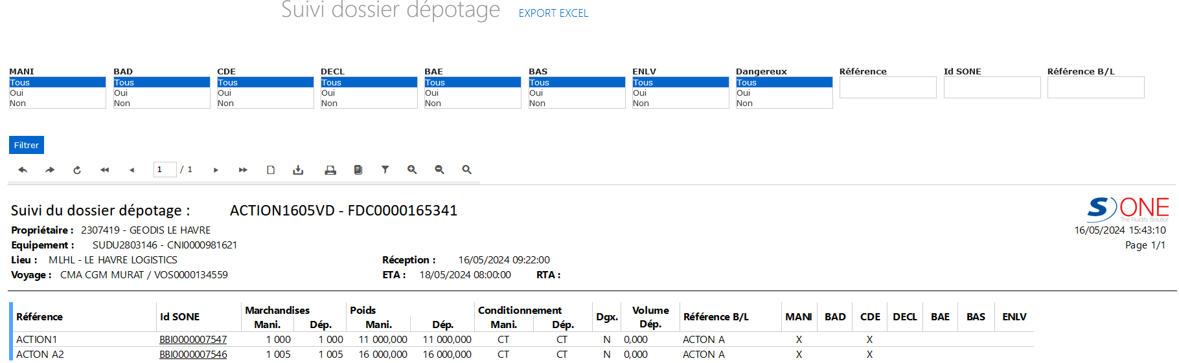Click the redo arrow in report toolbar
This screenshot has height=363, width=1179.
coord(50,170)
